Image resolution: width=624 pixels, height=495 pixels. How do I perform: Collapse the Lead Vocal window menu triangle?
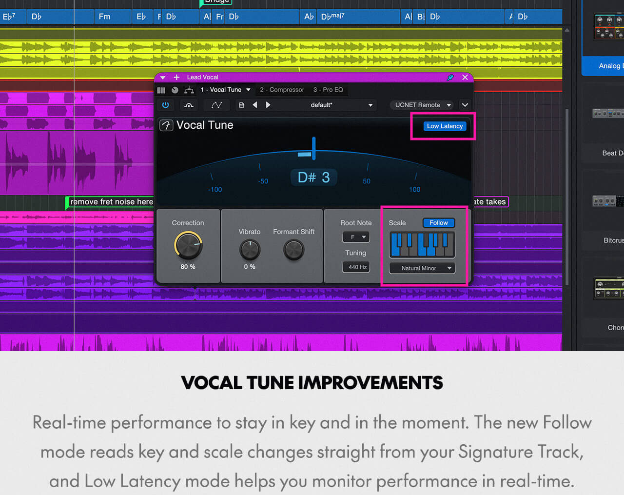coord(163,78)
